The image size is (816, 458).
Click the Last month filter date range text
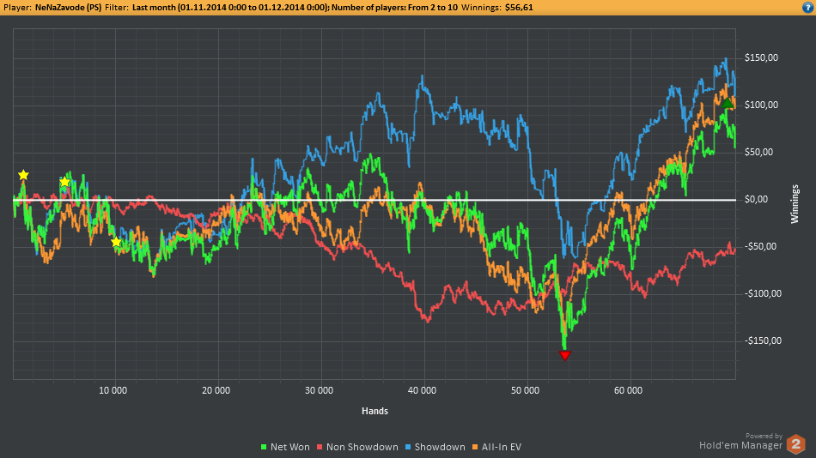click(x=230, y=8)
